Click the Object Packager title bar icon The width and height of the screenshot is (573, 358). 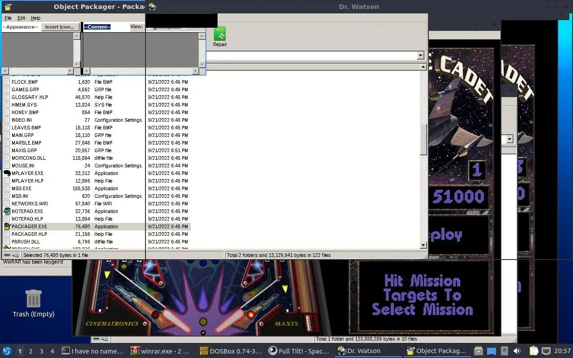(8, 7)
